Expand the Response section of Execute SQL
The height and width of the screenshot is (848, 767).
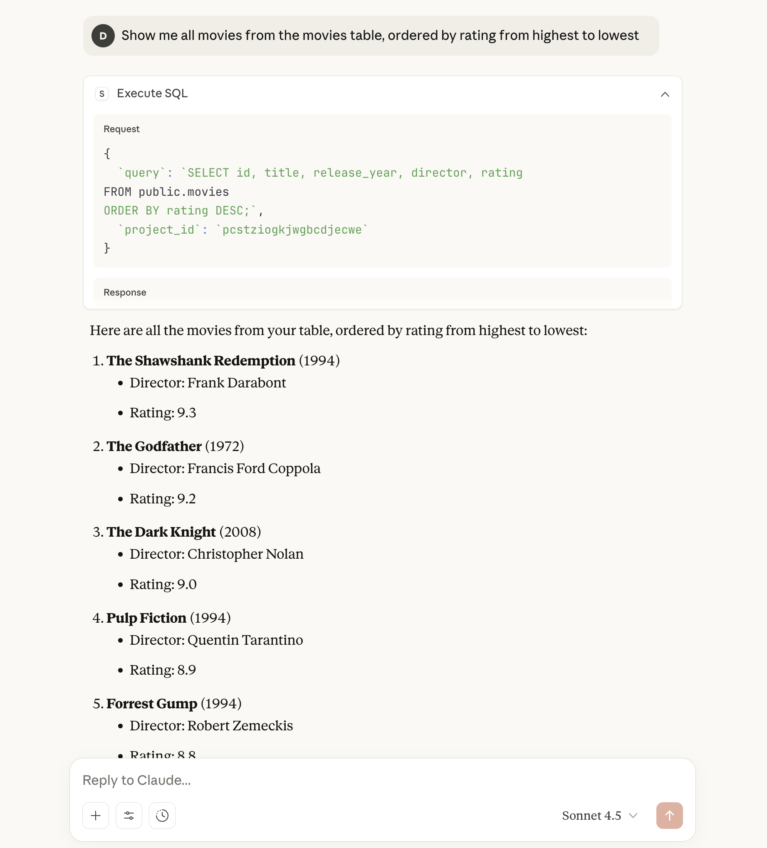(382, 292)
